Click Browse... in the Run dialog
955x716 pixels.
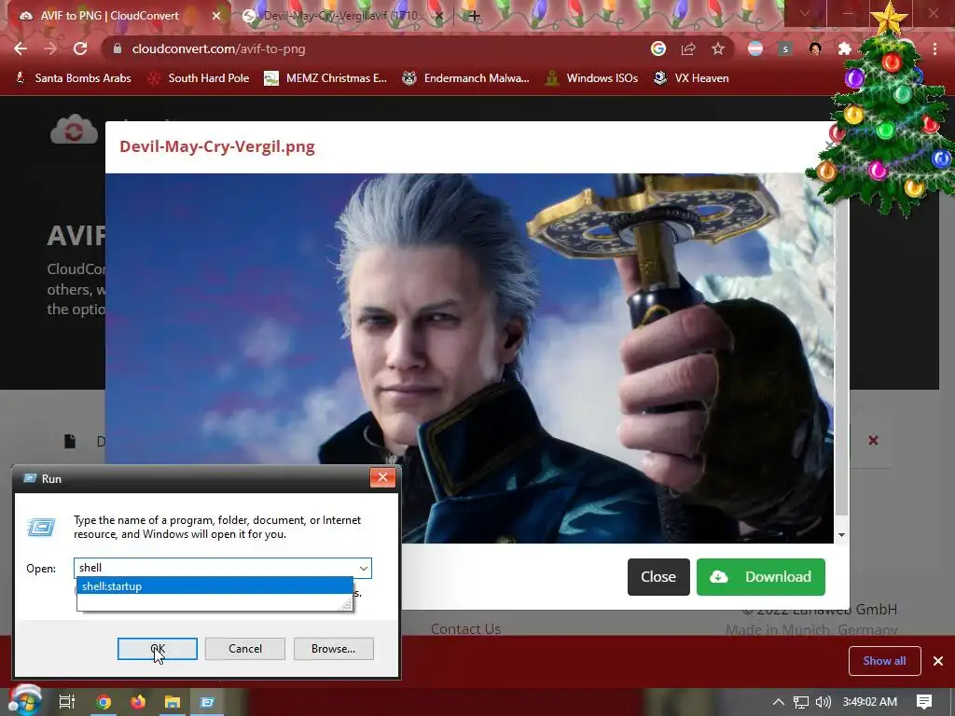333,649
